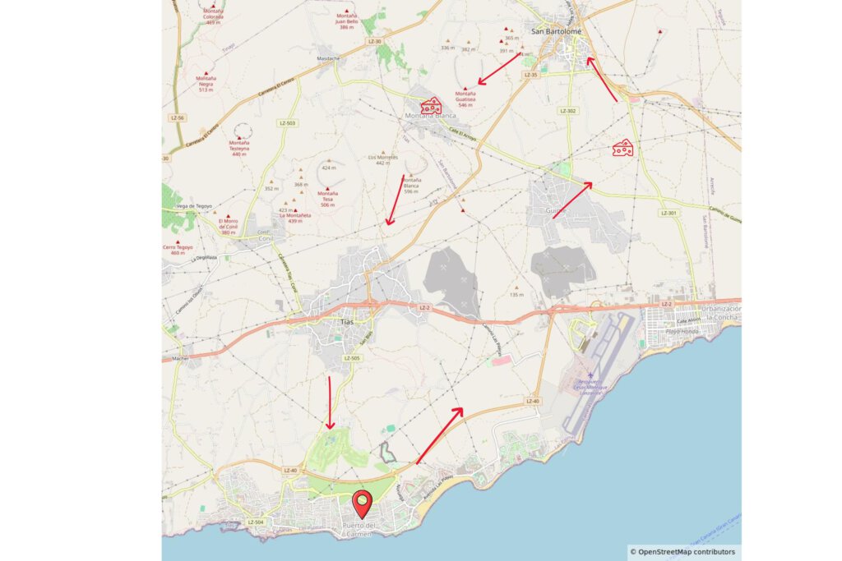Click the red arrow pointing to Montaña Guatisea
This screenshot has width=842, height=561.
(499, 69)
